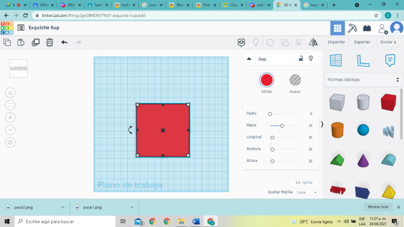
Task: Redo the last undone action
Action: pos(78,42)
